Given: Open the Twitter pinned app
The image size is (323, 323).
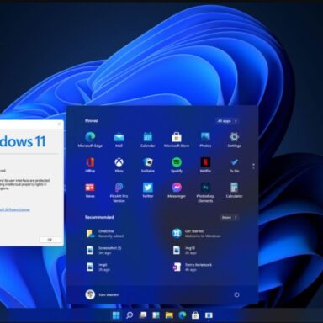Looking at the screenshot, I should 148,190.
